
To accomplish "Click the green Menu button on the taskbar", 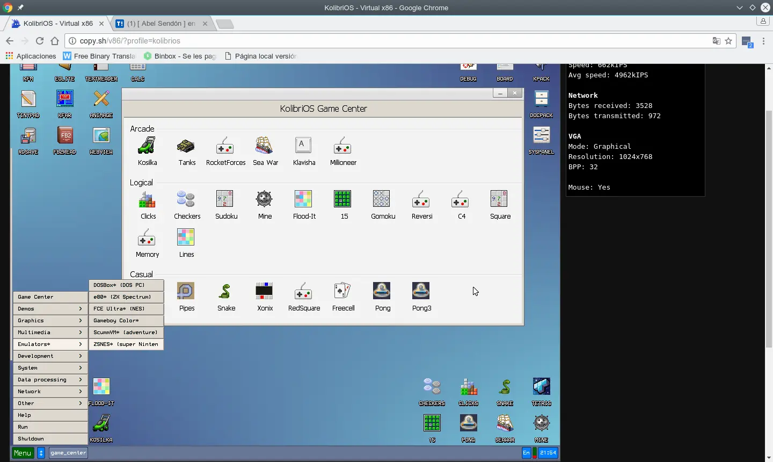I will [x=23, y=453].
